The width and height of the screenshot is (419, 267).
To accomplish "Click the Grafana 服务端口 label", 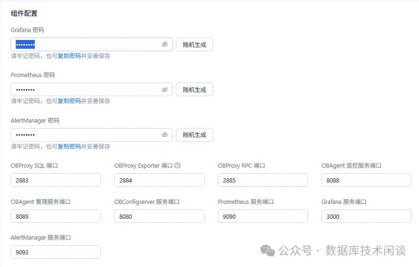I will [344, 202].
